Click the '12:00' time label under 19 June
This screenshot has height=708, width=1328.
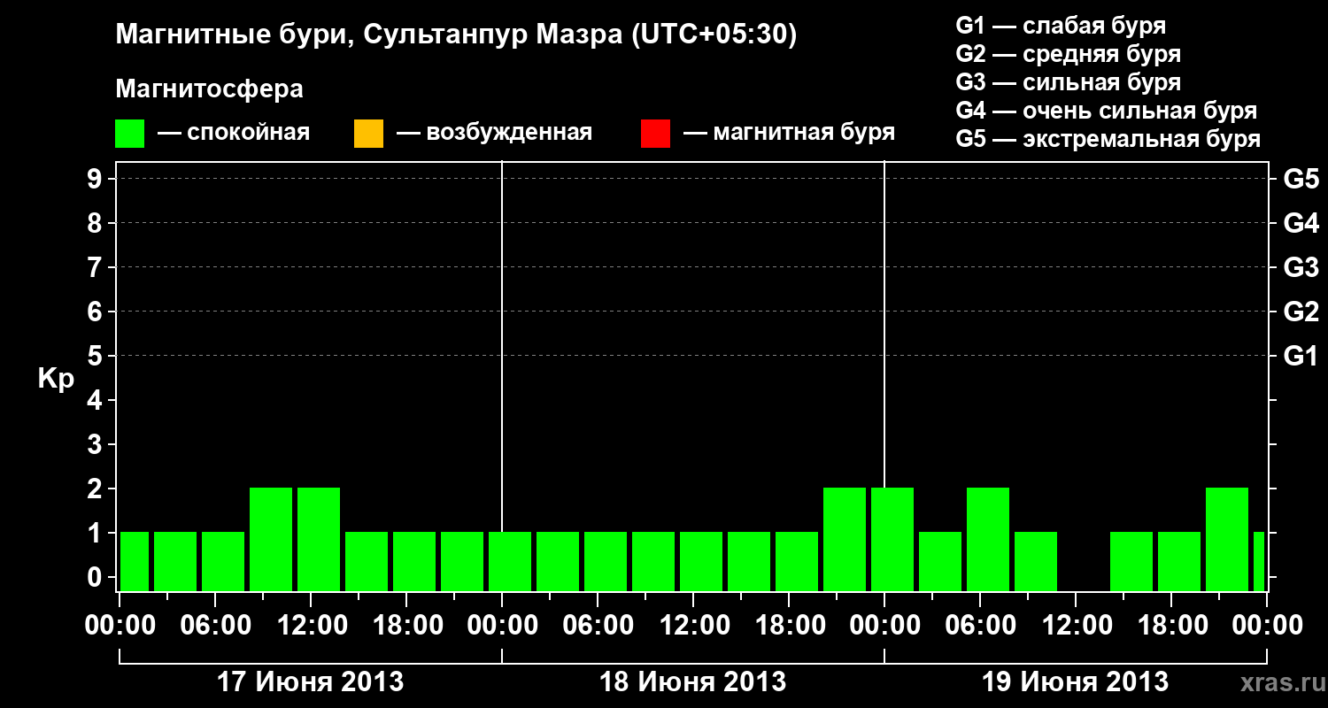[x=1076, y=625]
